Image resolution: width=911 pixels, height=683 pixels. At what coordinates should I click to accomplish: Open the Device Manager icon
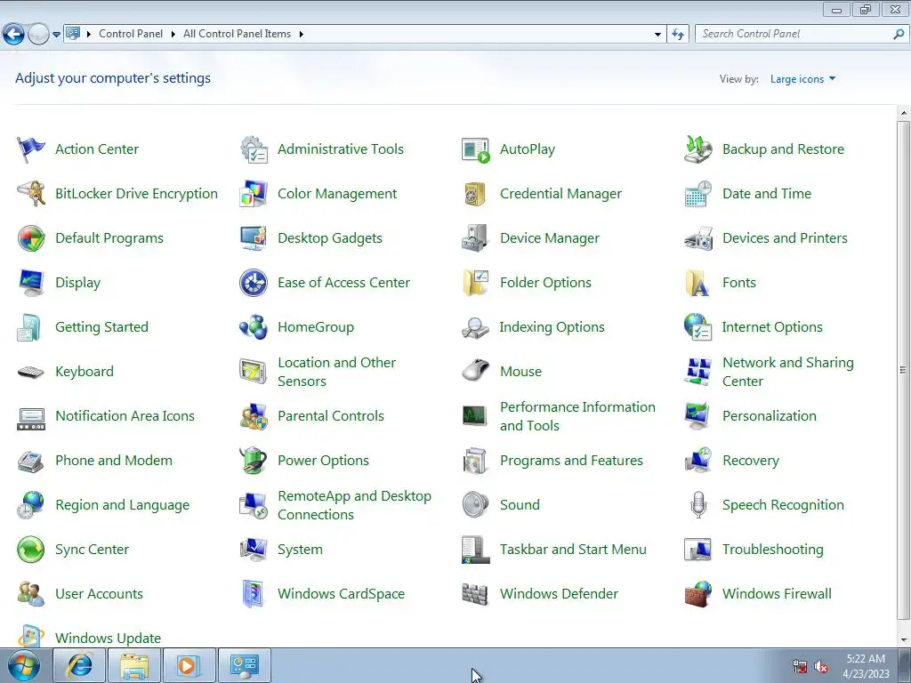(476, 238)
